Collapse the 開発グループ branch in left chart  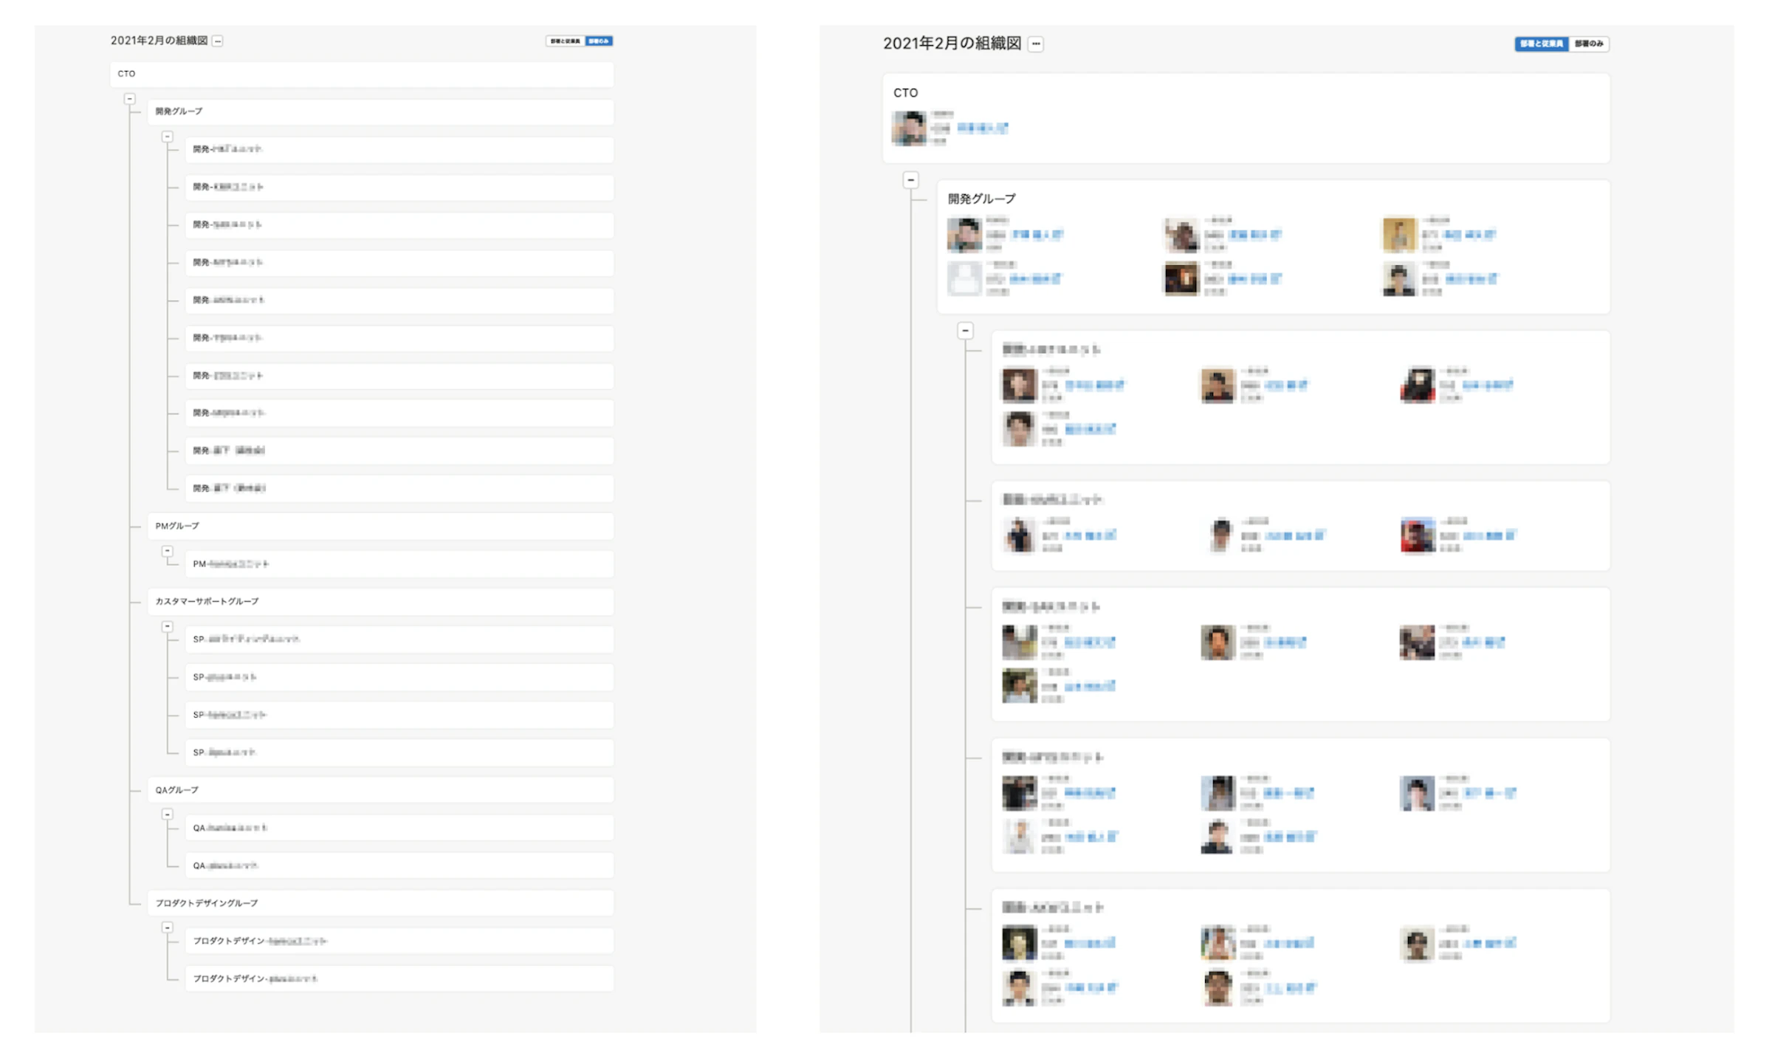coord(168,137)
